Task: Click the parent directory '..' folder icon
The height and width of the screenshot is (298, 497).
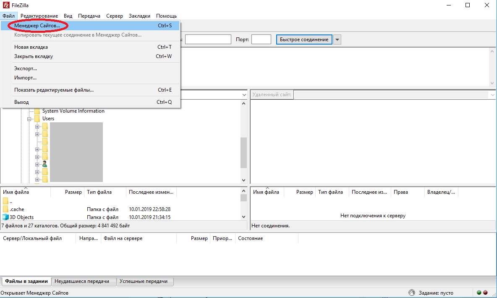Action: click(5, 201)
